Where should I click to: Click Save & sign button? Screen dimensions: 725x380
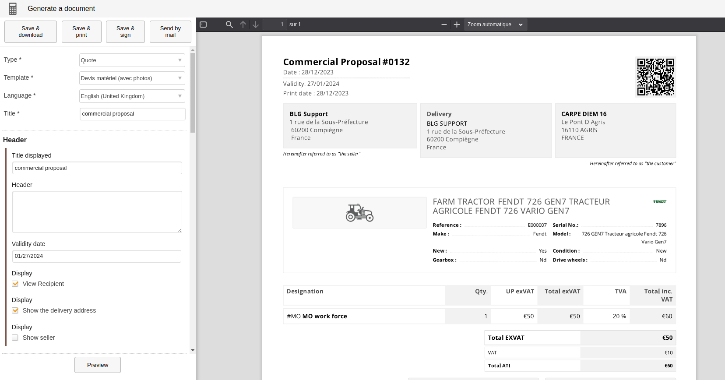125,32
